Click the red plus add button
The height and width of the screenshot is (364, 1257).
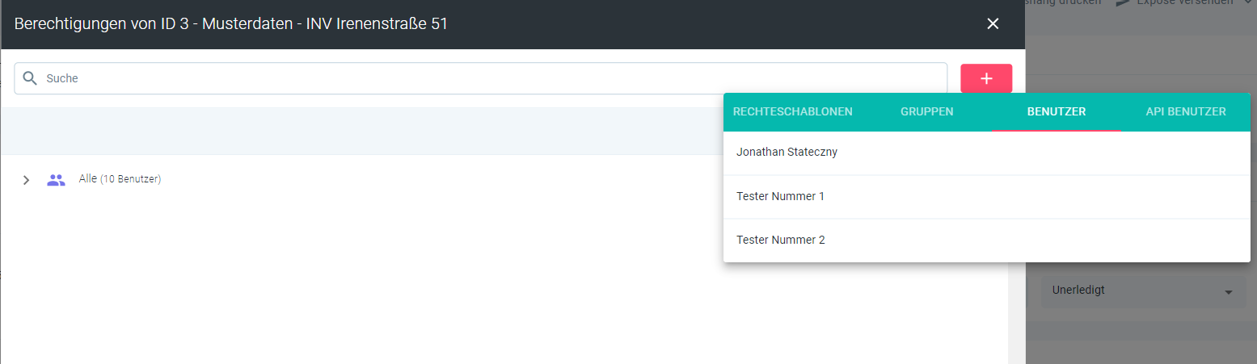(x=985, y=78)
